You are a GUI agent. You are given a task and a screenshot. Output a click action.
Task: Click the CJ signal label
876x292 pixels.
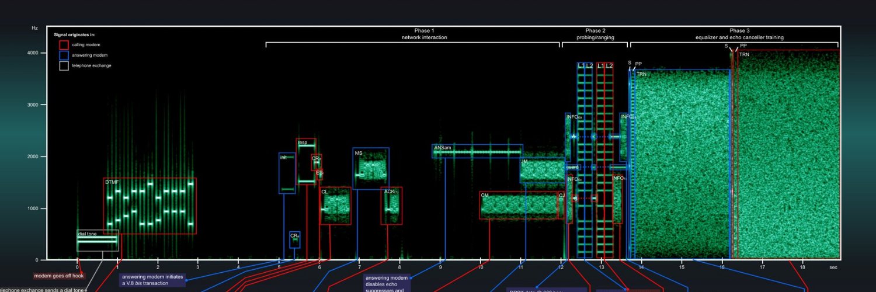pyautogui.click(x=562, y=195)
